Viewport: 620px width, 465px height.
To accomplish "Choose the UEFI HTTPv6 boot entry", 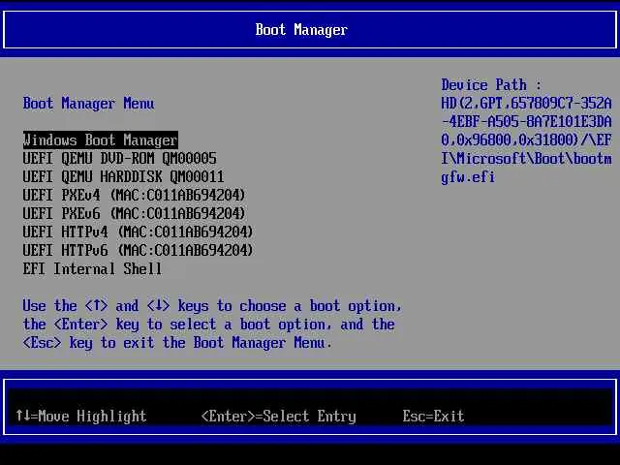I will click(x=138, y=250).
